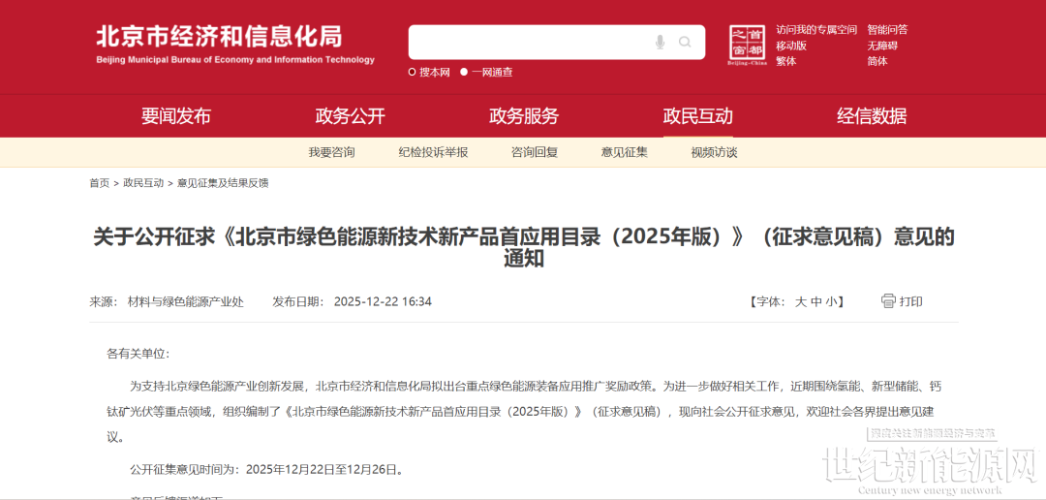Switch to 繁体 Chinese version
The width and height of the screenshot is (1046, 500).
coord(785,61)
